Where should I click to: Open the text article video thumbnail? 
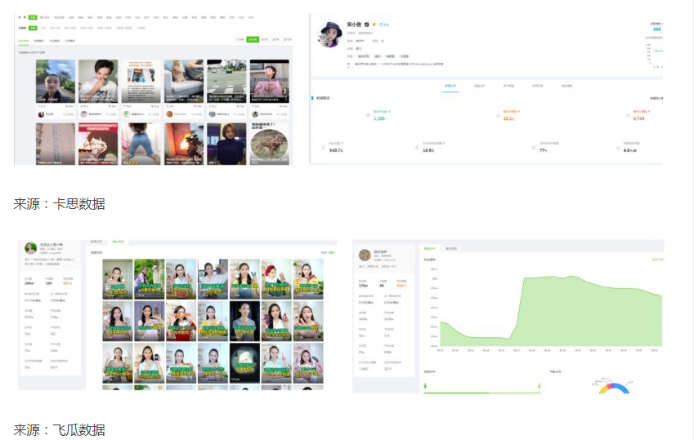click(141, 82)
